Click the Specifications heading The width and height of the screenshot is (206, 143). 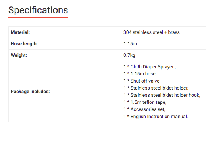click(x=38, y=10)
